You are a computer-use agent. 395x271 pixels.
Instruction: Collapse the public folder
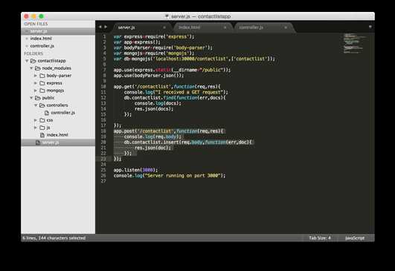tap(31, 98)
